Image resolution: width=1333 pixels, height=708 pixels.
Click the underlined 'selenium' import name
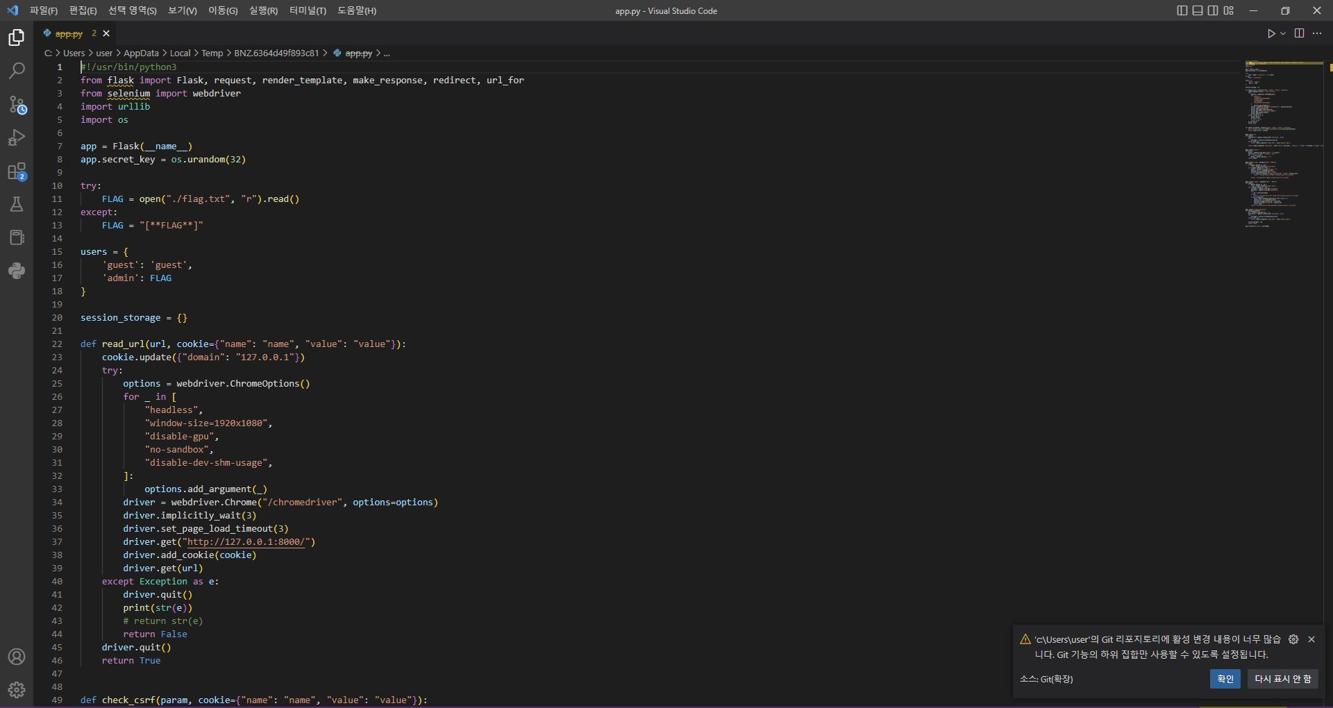128,94
